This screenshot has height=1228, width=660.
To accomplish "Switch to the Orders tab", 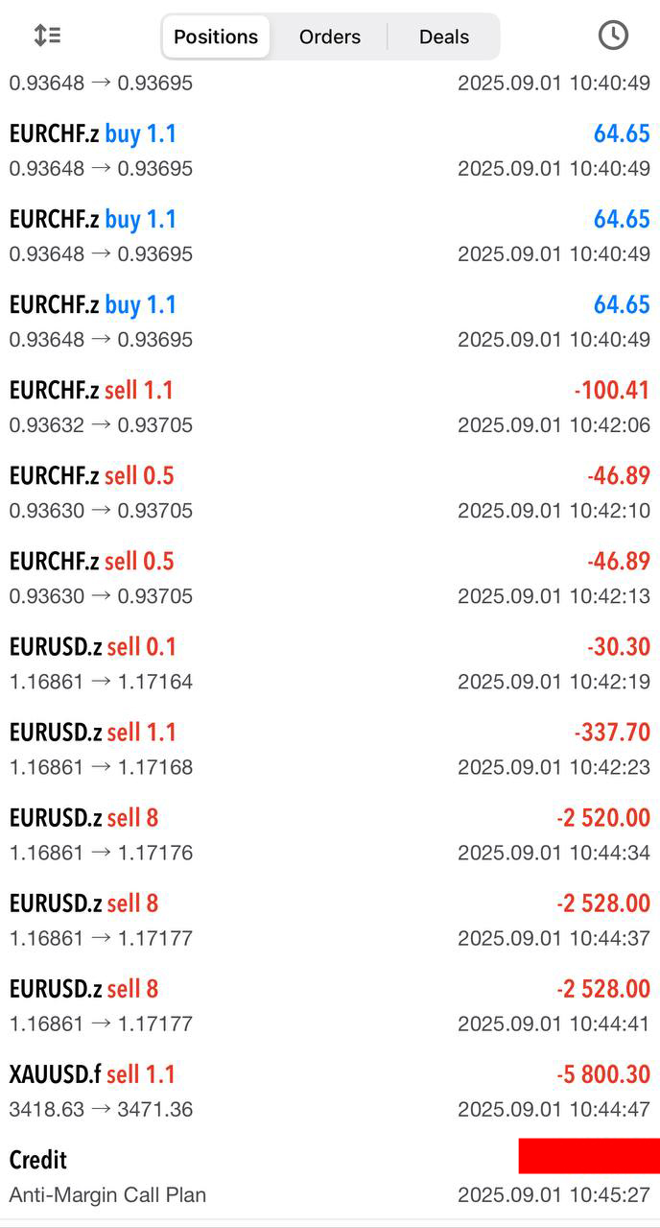I will point(330,36).
